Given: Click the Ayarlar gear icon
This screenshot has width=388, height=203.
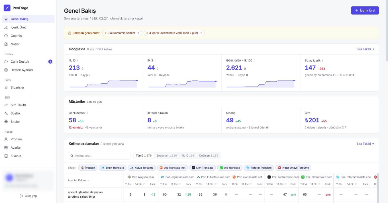Looking at the screenshot, I should (x=6, y=148).
